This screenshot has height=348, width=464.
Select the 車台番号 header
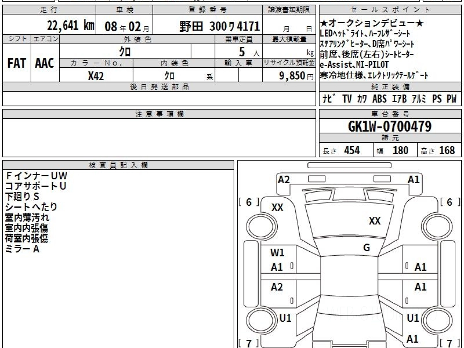pyautogui.click(x=391, y=114)
